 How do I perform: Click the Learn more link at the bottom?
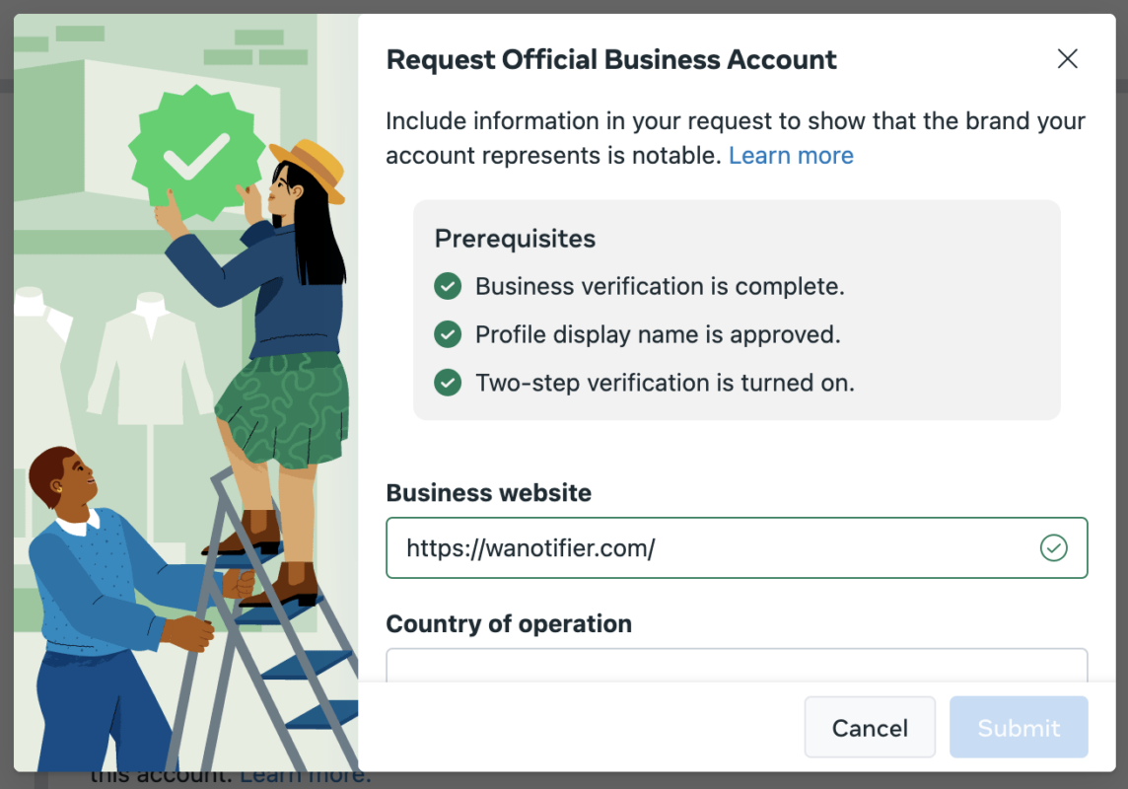[304, 776]
